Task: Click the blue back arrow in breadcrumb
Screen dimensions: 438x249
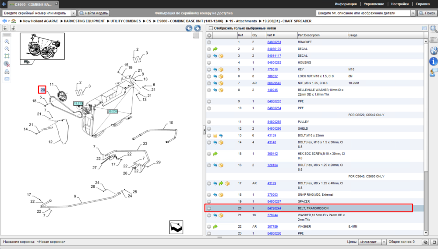Action: coord(4,21)
